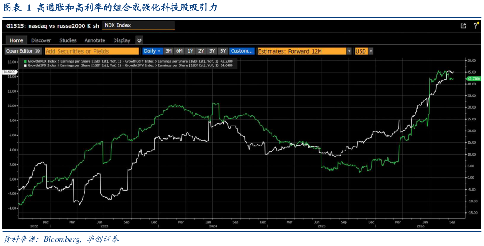Click the Estimates: Forward 12M field
Screen dimensions: 484x246
[302, 51]
